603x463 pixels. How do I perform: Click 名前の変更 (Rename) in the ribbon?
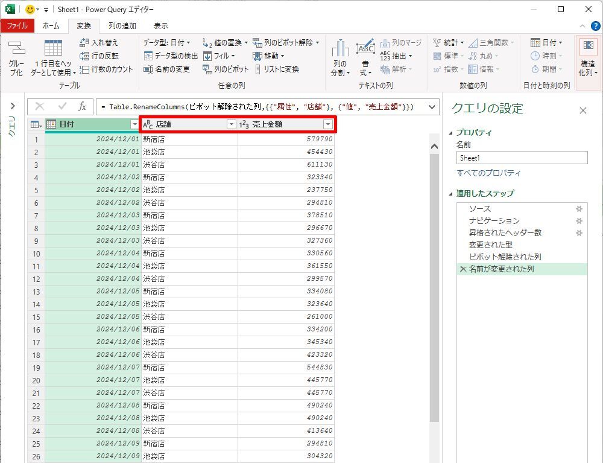166,69
